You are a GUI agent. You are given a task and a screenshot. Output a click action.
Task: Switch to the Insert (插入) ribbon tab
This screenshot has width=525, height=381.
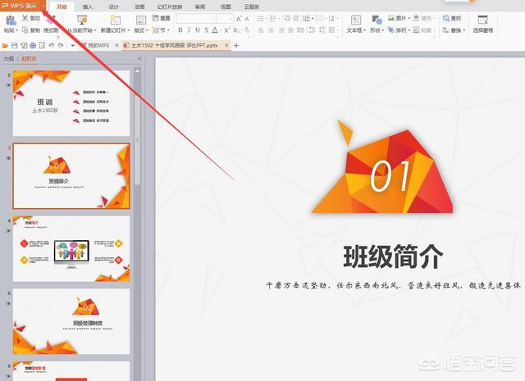(x=87, y=6)
